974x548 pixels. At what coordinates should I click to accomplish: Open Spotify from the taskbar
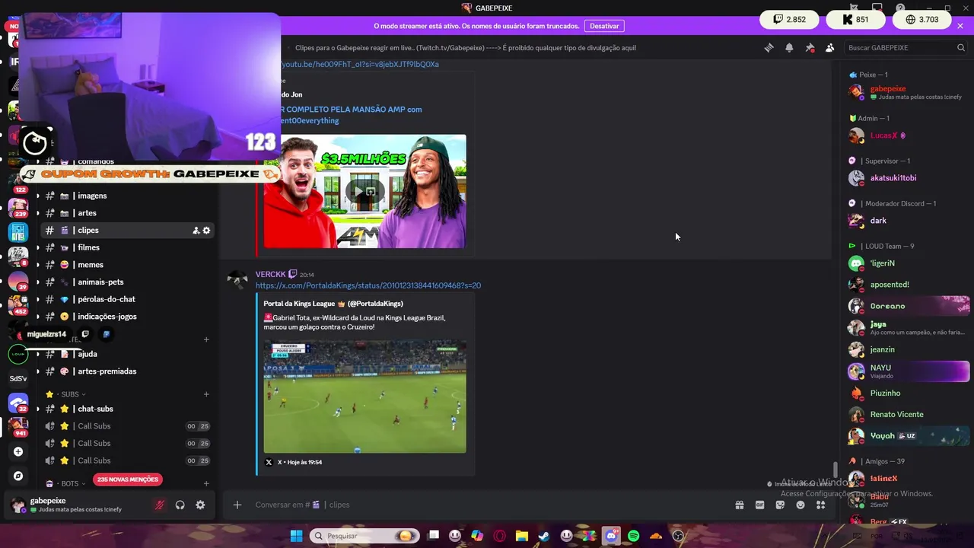633,536
